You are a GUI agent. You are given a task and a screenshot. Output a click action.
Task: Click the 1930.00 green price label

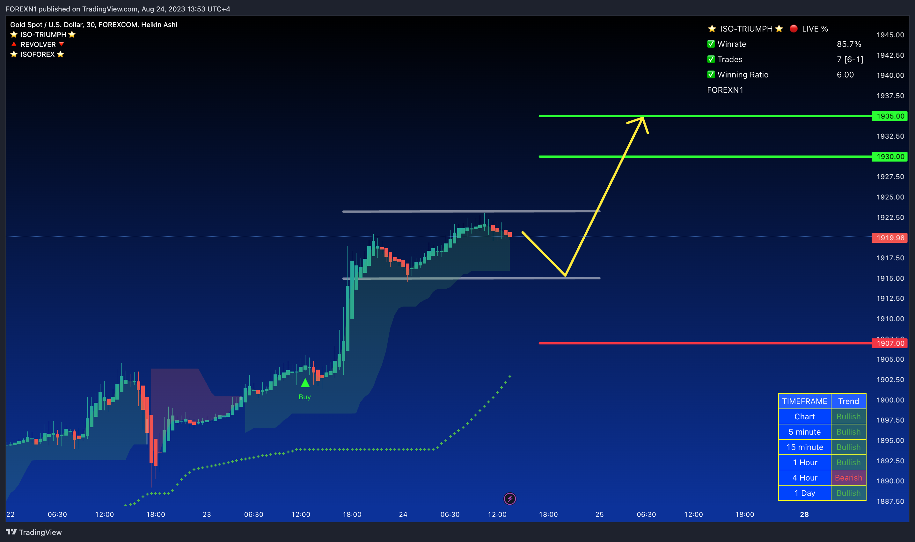click(890, 157)
